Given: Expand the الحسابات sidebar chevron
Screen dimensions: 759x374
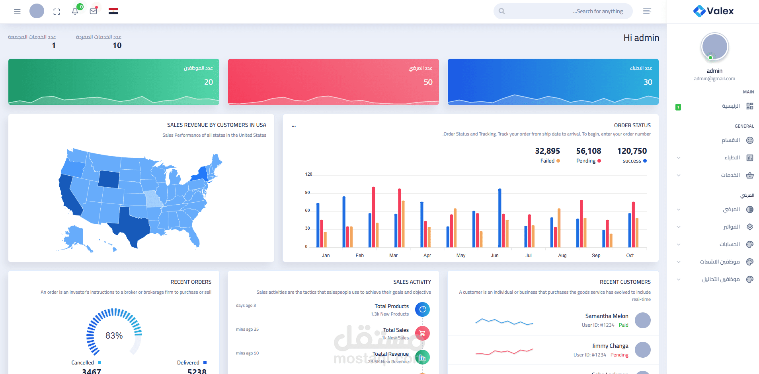Looking at the screenshot, I should pyautogui.click(x=679, y=244).
